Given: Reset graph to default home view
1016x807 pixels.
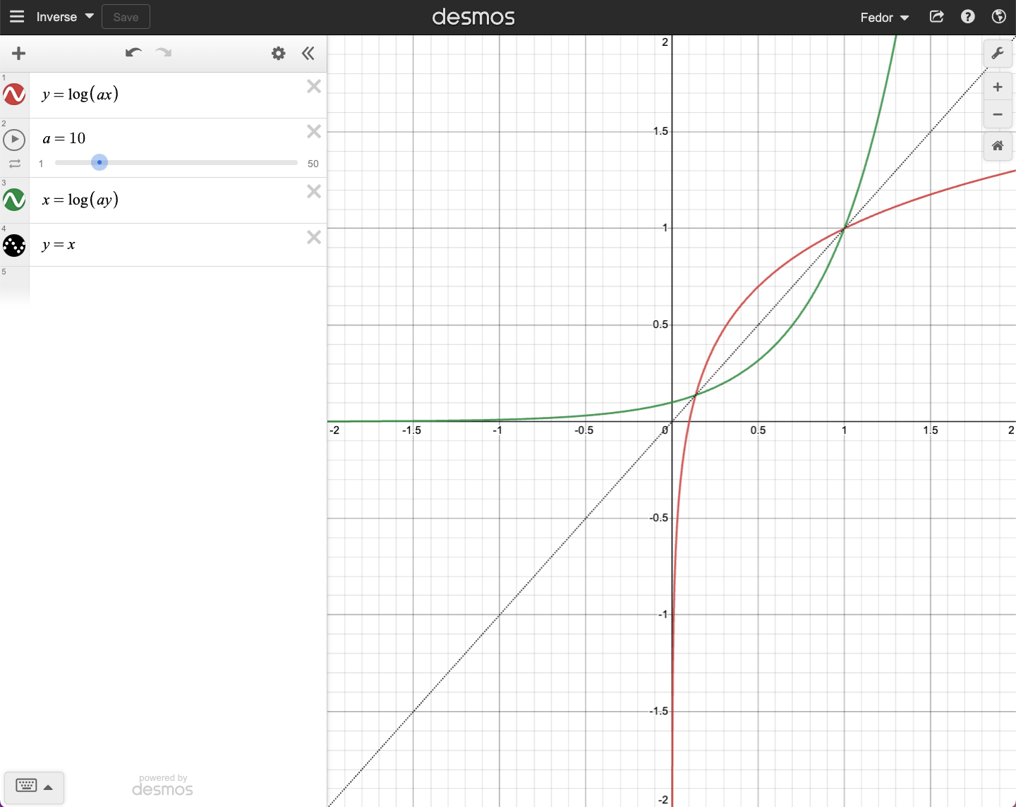Looking at the screenshot, I should pos(998,146).
